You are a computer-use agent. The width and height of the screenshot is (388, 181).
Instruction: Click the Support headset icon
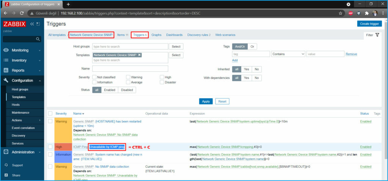[x=6, y=165]
